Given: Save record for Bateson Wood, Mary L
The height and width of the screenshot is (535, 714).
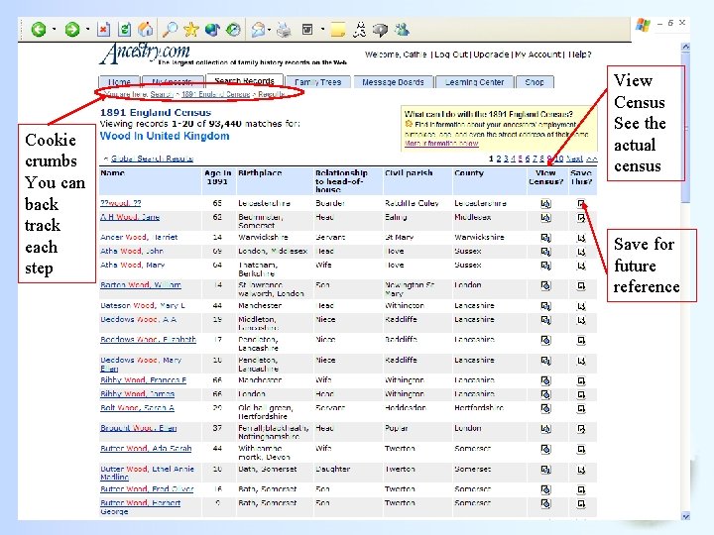Looking at the screenshot, I should click(x=581, y=306).
